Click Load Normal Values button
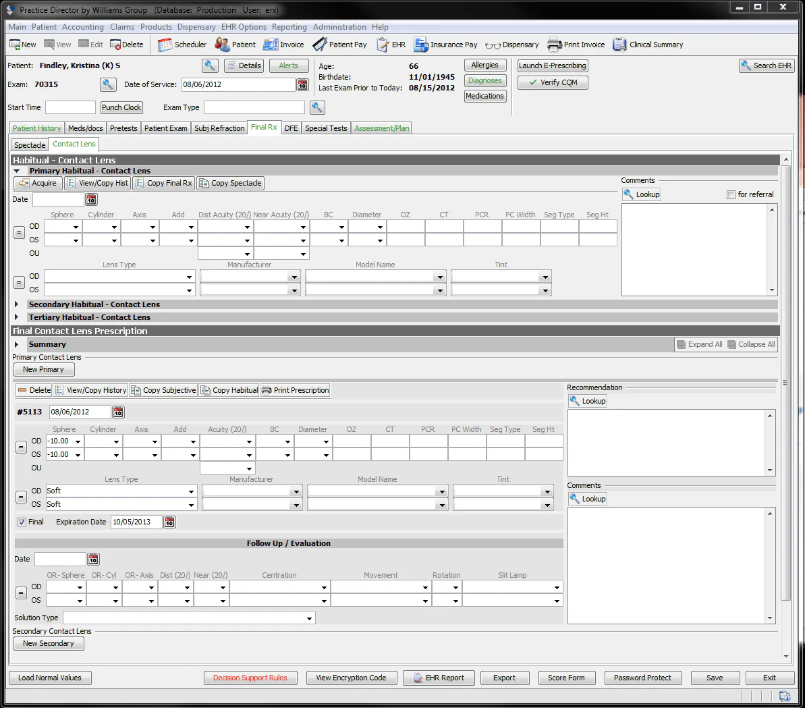The image size is (805, 708). click(50, 678)
